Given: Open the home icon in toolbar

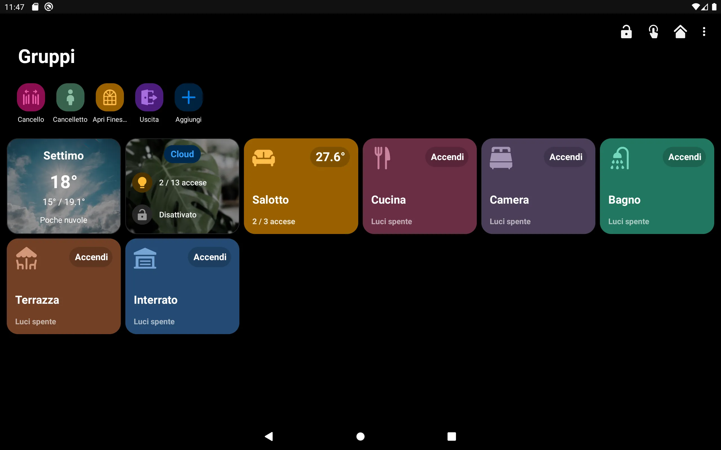Looking at the screenshot, I should coord(680,32).
